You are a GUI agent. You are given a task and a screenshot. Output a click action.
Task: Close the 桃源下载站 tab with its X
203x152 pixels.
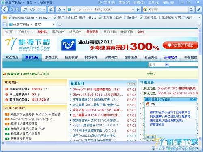pyautogui.click(x=54, y=24)
